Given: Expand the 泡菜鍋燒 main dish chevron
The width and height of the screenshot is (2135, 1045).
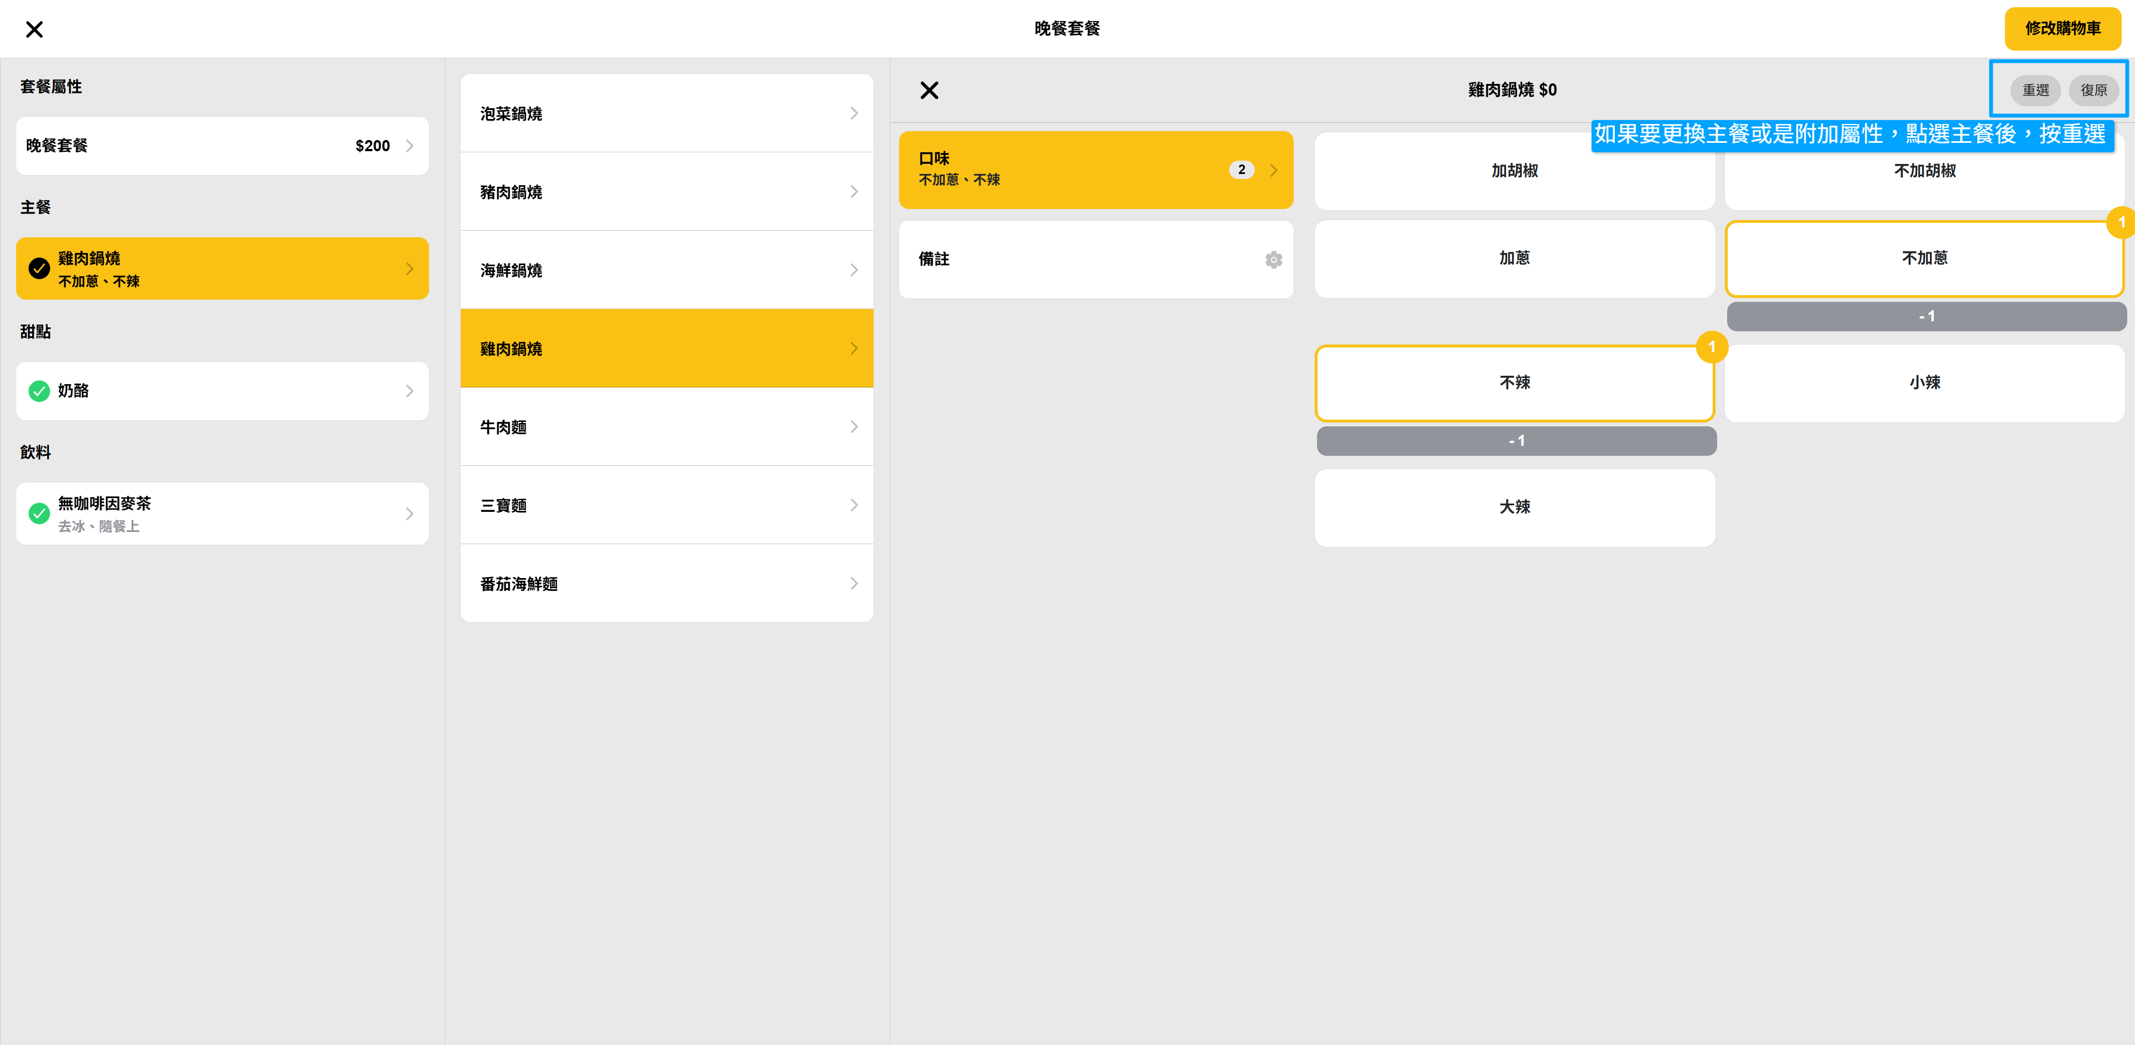Looking at the screenshot, I should tap(854, 113).
